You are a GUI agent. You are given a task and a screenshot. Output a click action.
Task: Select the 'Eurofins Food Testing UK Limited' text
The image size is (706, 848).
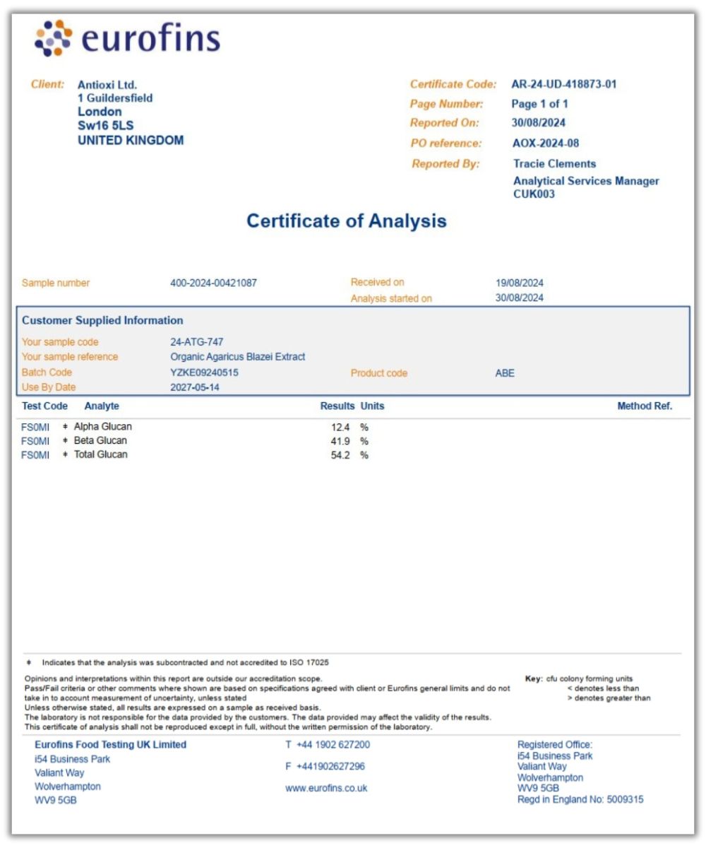[111, 745]
